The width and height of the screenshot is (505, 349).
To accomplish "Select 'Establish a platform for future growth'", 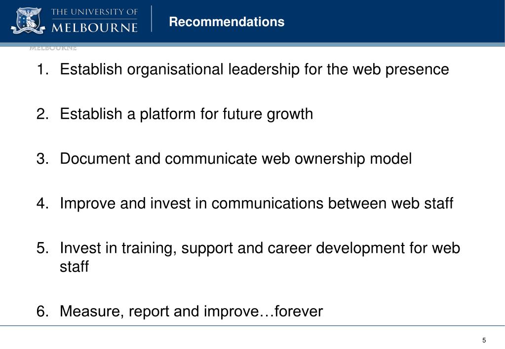I will 187,114.
